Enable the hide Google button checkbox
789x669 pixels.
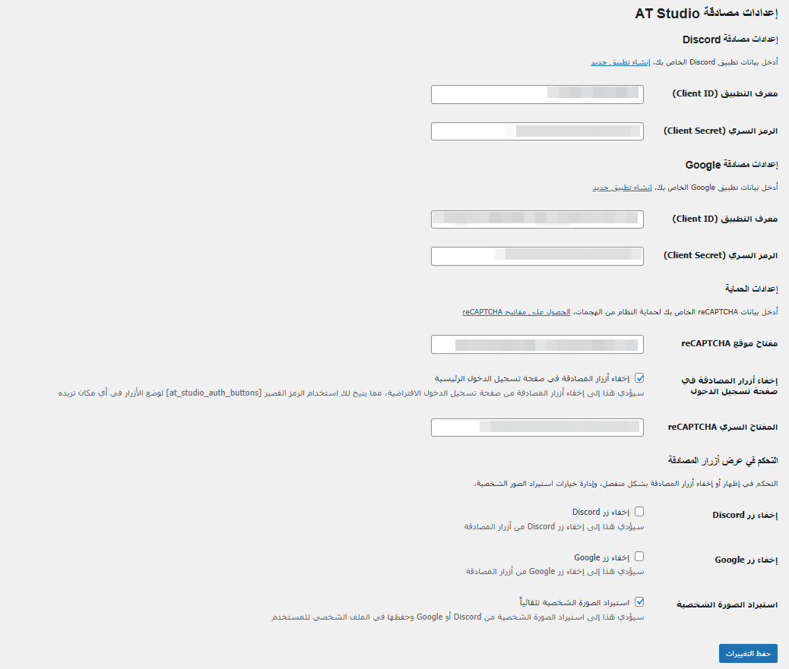[x=639, y=557]
